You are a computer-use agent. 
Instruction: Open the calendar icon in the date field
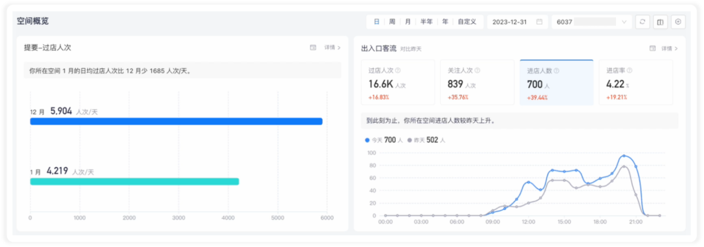point(539,21)
